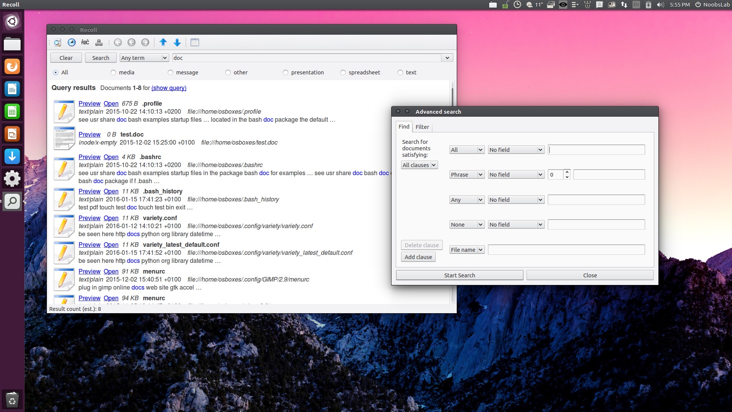Click the test.doc document thumbnail icon
732x412 pixels.
pyautogui.click(x=64, y=138)
